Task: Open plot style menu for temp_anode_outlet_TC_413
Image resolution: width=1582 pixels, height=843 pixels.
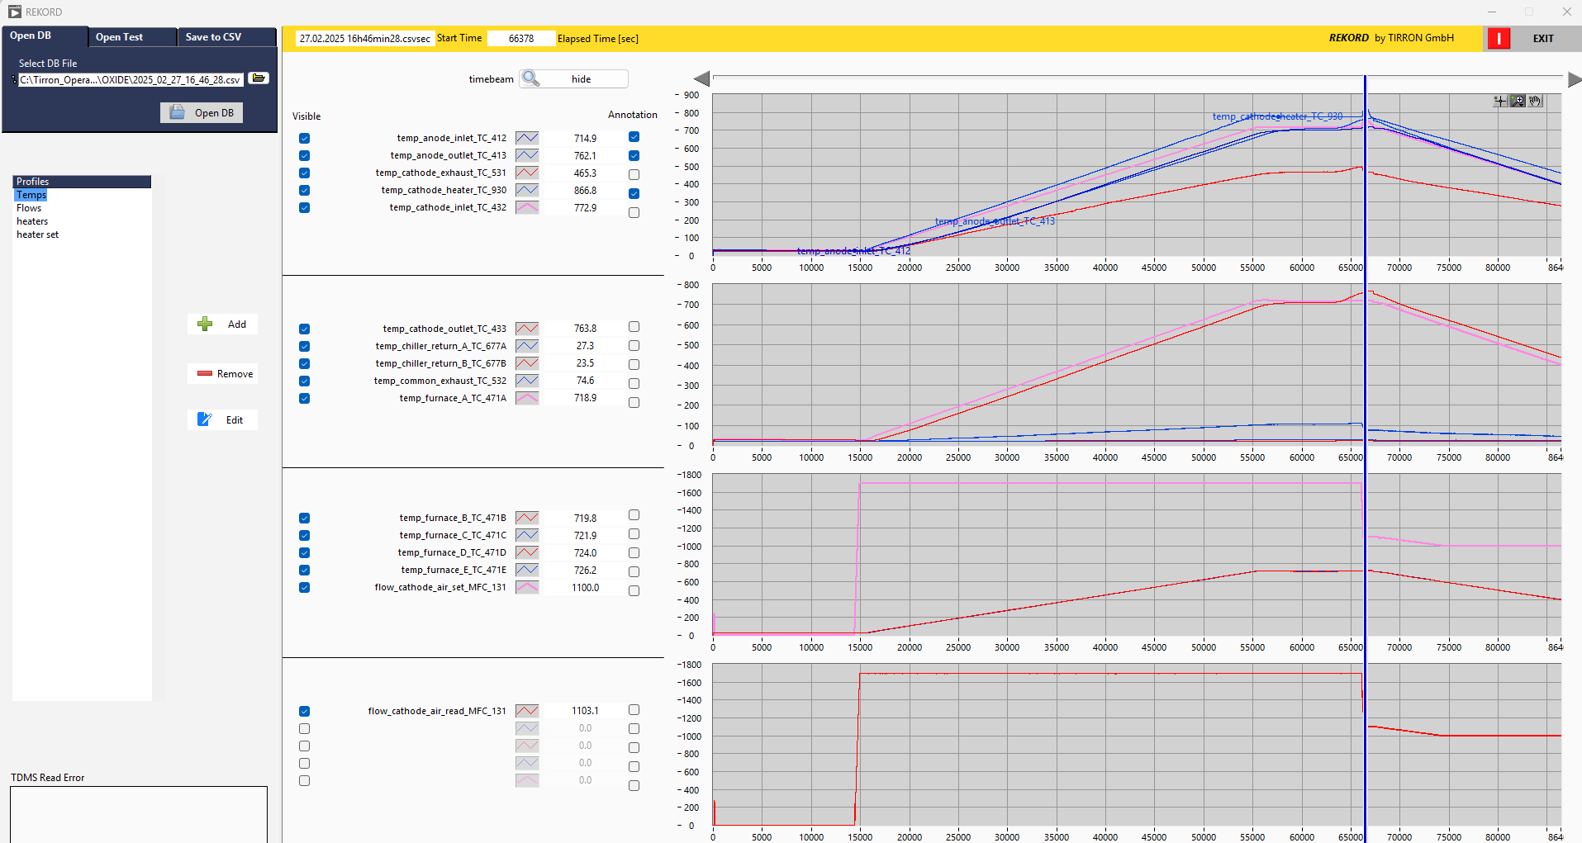Action: click(x=527, y=156)
